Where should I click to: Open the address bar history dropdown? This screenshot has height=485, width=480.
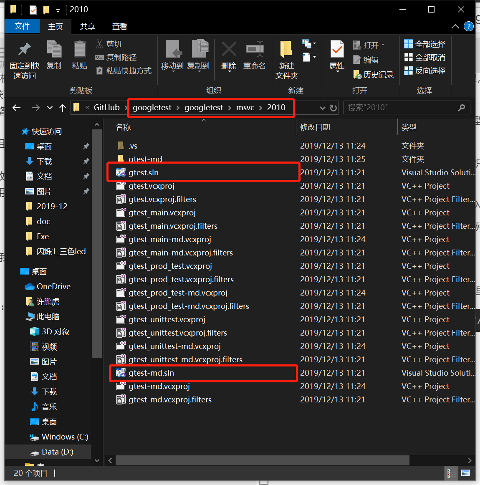click(322, 108)
